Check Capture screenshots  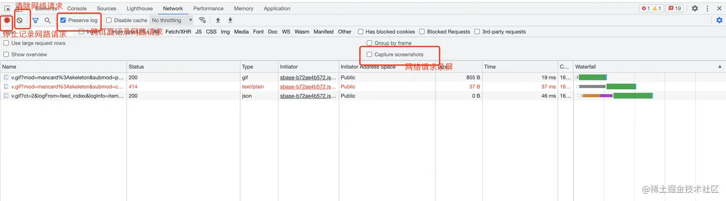tap(369, 54)
